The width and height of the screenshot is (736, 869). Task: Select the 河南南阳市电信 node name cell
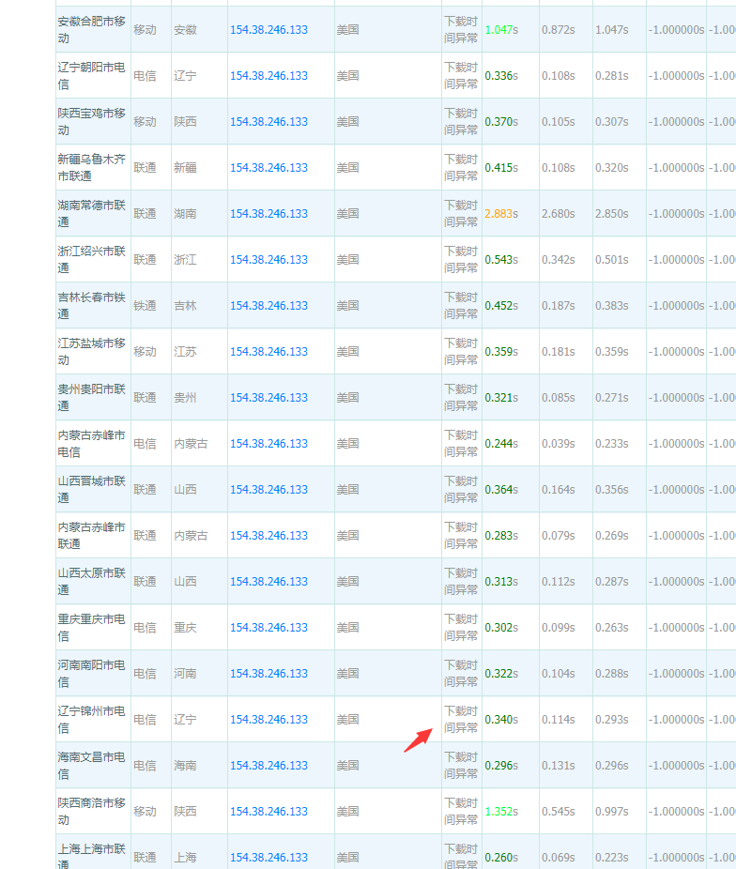(91, 673)
